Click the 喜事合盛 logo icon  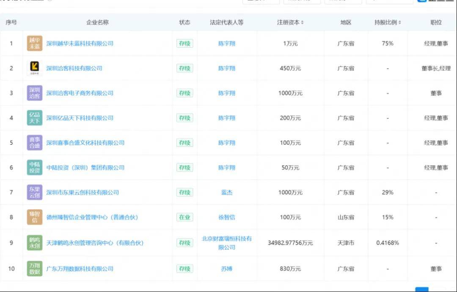coord(34,143)
